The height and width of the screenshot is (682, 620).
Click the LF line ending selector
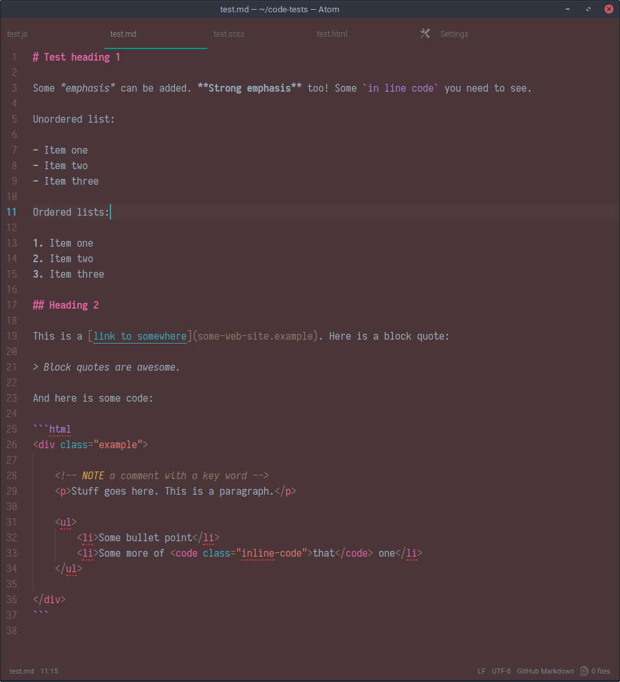click(x=481, y=671)
